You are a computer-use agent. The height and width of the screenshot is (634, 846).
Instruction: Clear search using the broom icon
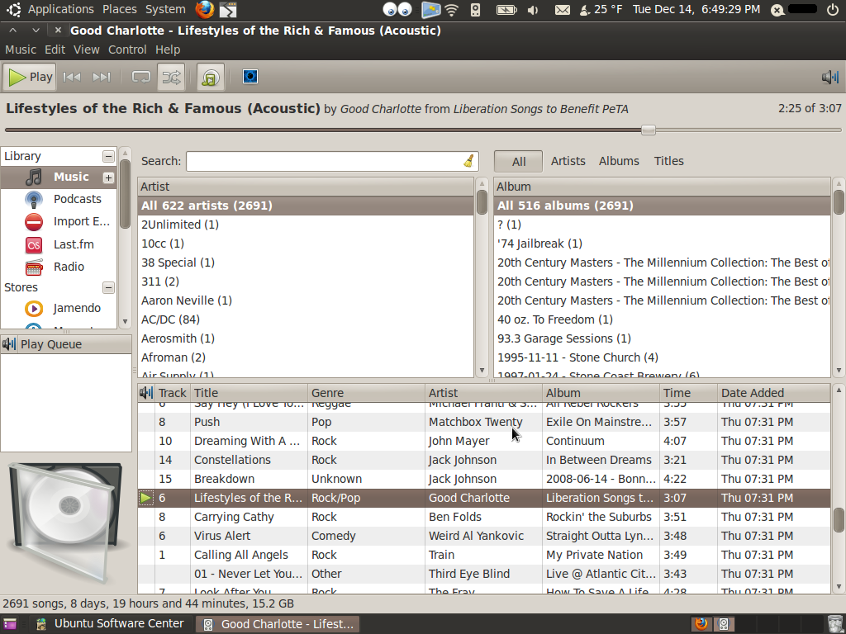pyautogui.click(x=469, y=161)
